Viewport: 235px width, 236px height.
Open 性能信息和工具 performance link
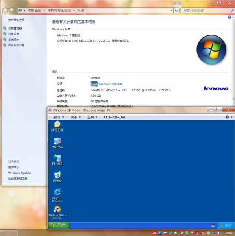tap(18, 179)
